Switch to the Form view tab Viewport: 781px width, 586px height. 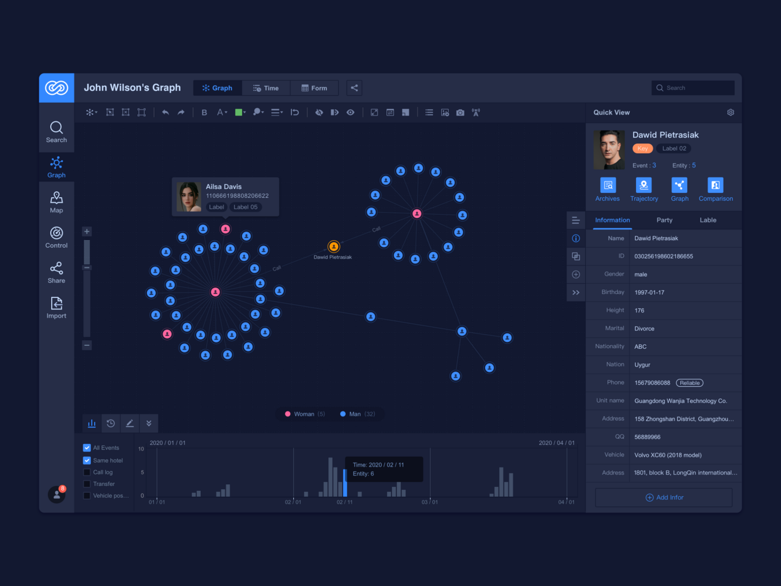coord(314,88)
